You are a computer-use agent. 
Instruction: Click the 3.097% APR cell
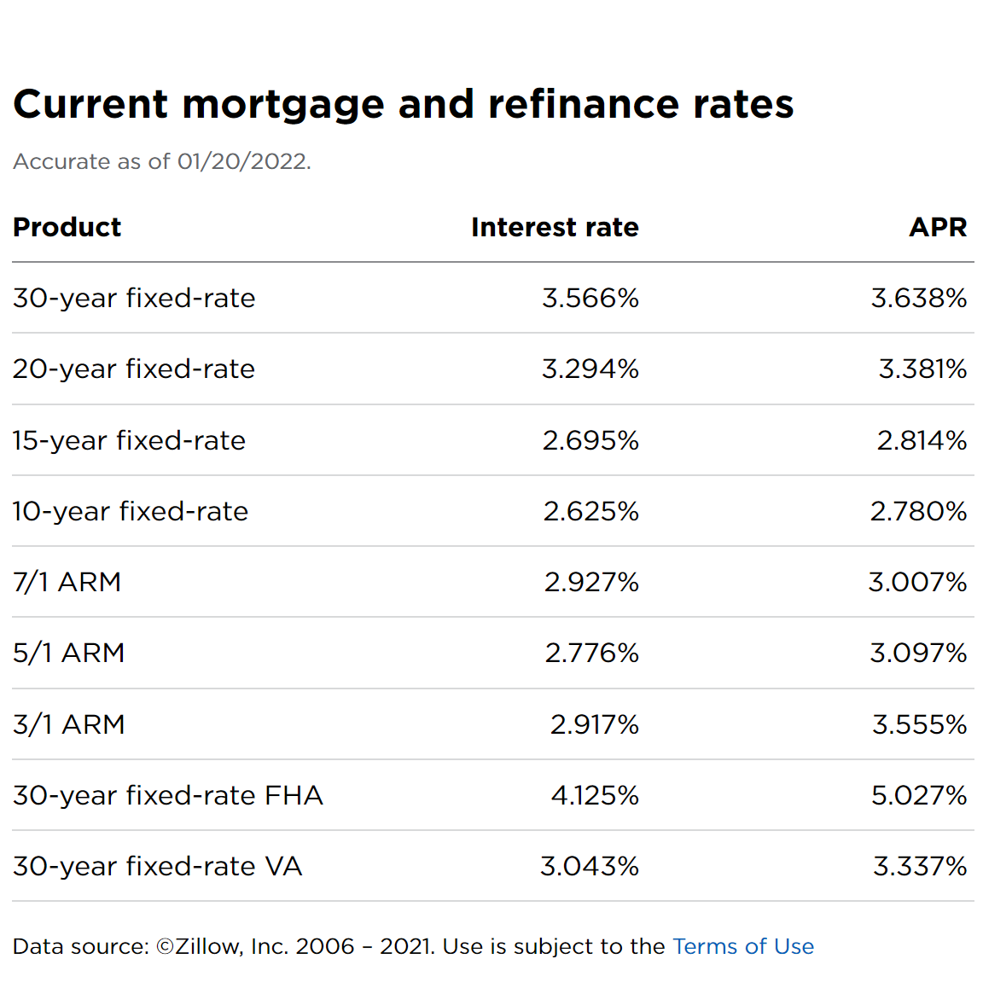click(x=918, y=653)
